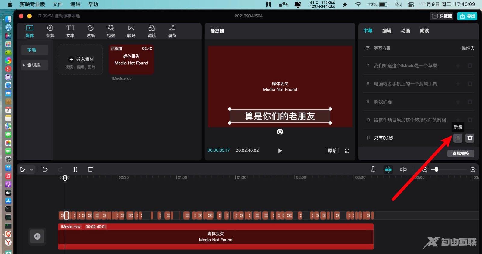Open the 贴纸 stickers panel
The image size is (482, 254).
pyautogui.click(x=91, y=31)
